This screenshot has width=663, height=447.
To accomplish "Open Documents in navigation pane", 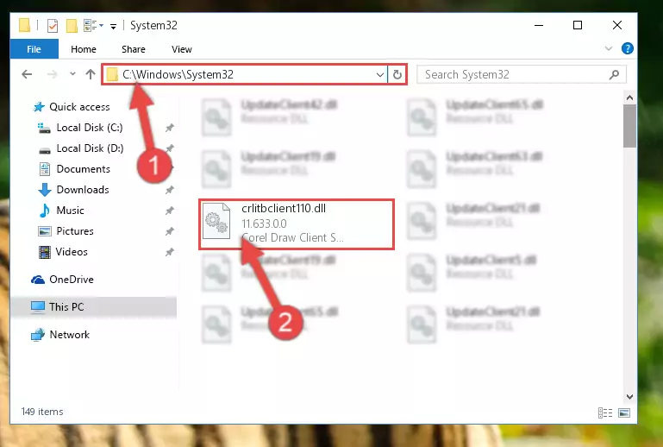I will pos(84,169).
